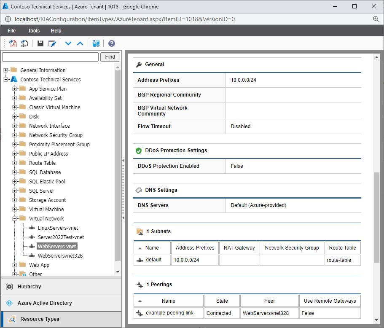384x328 pixels.
Task: Click the blue down chevron toolbar icon
Action: tap(68, 43)
